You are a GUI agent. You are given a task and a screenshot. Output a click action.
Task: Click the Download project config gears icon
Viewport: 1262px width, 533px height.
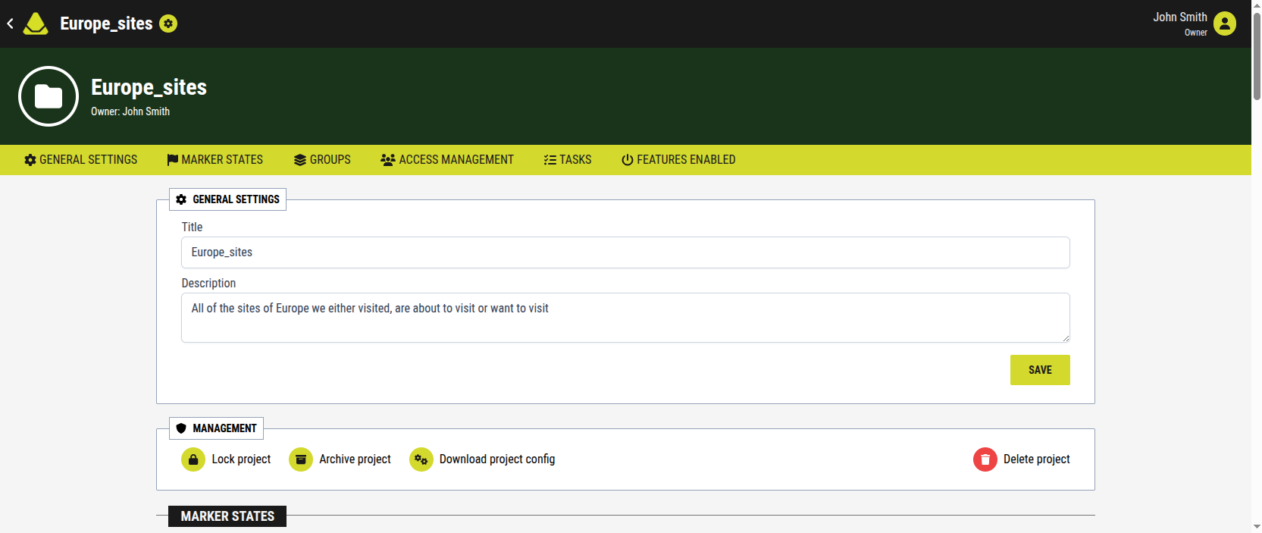point(421,459)
